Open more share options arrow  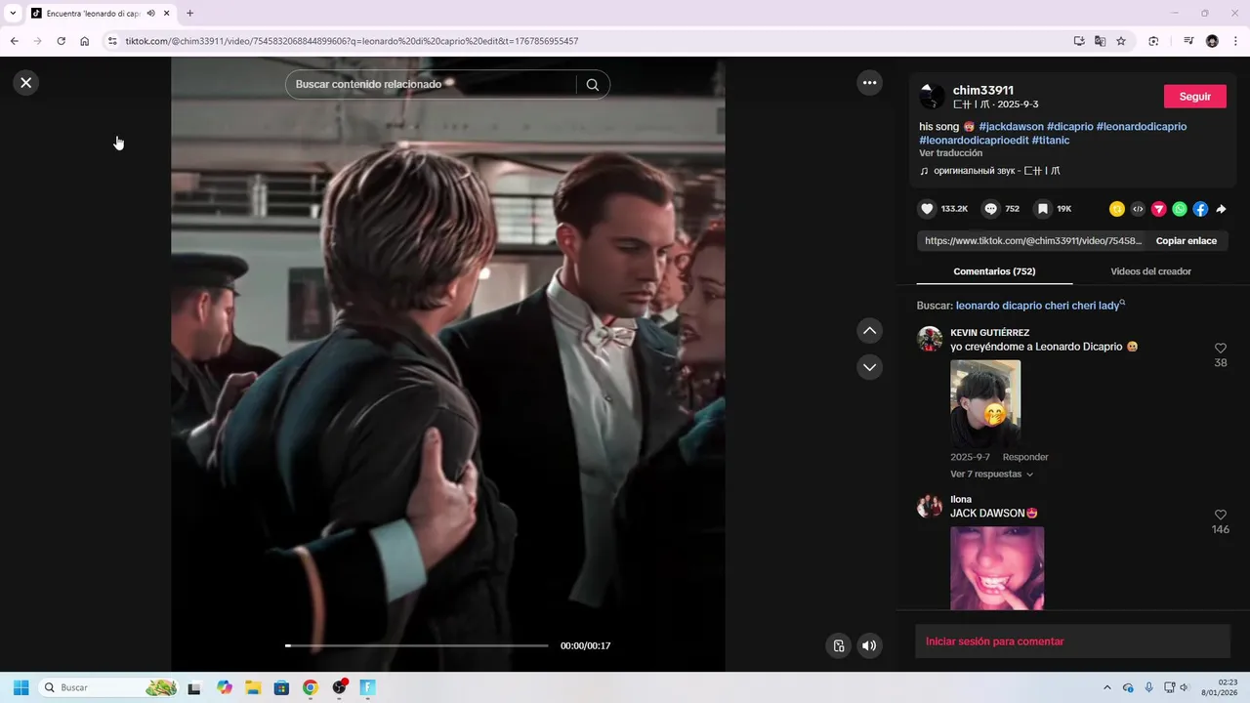coord(1221,209)
